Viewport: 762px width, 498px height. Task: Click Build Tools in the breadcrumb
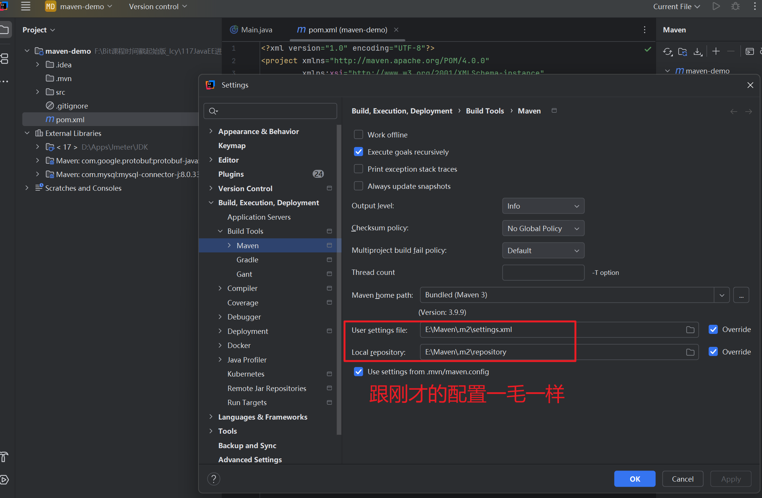(x=485, y=111)
